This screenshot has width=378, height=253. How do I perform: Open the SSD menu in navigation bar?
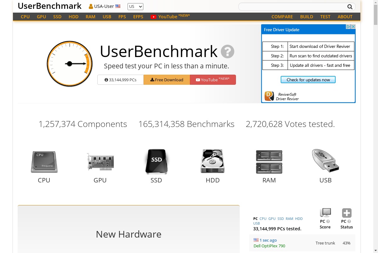pos(57,17)
